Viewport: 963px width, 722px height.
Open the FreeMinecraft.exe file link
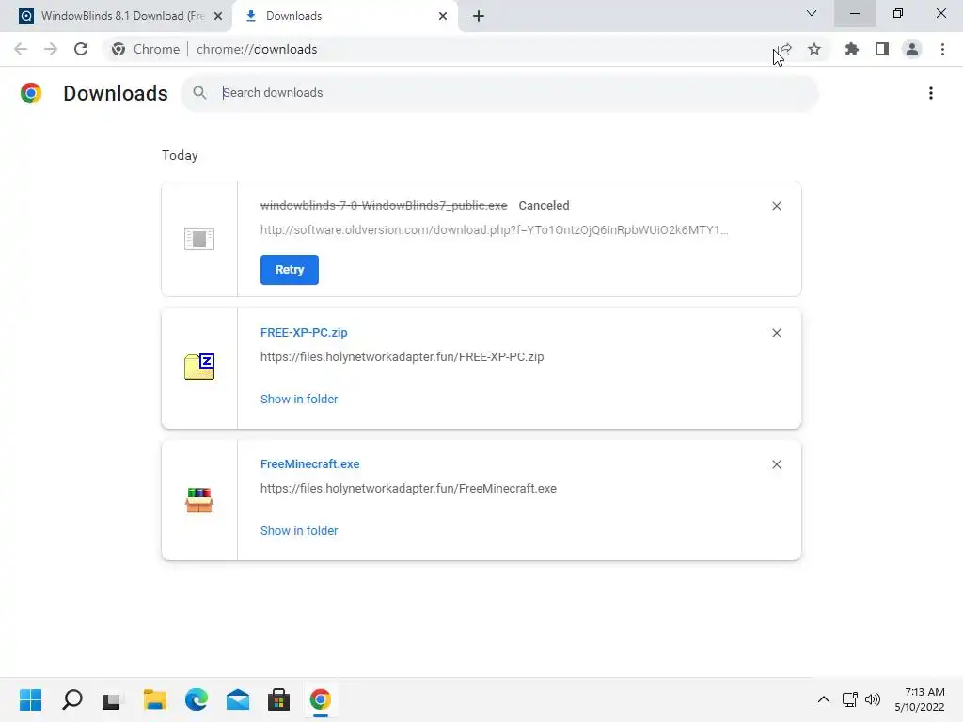coord(310,464)
